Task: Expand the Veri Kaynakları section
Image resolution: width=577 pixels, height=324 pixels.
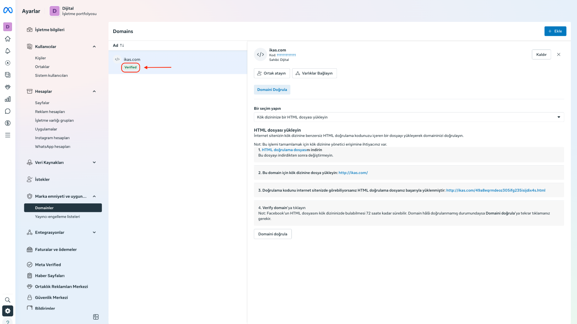Action: coord(94,162)
